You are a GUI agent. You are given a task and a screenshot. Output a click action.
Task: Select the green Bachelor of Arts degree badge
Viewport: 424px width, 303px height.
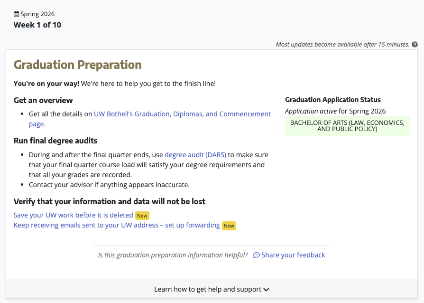347,126
